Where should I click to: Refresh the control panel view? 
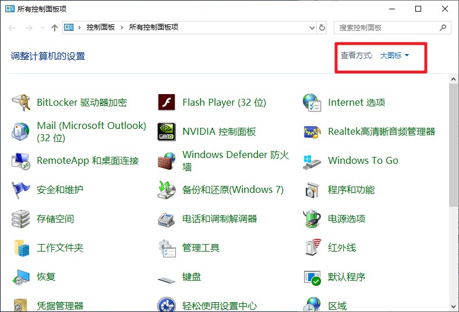point(322,28)
